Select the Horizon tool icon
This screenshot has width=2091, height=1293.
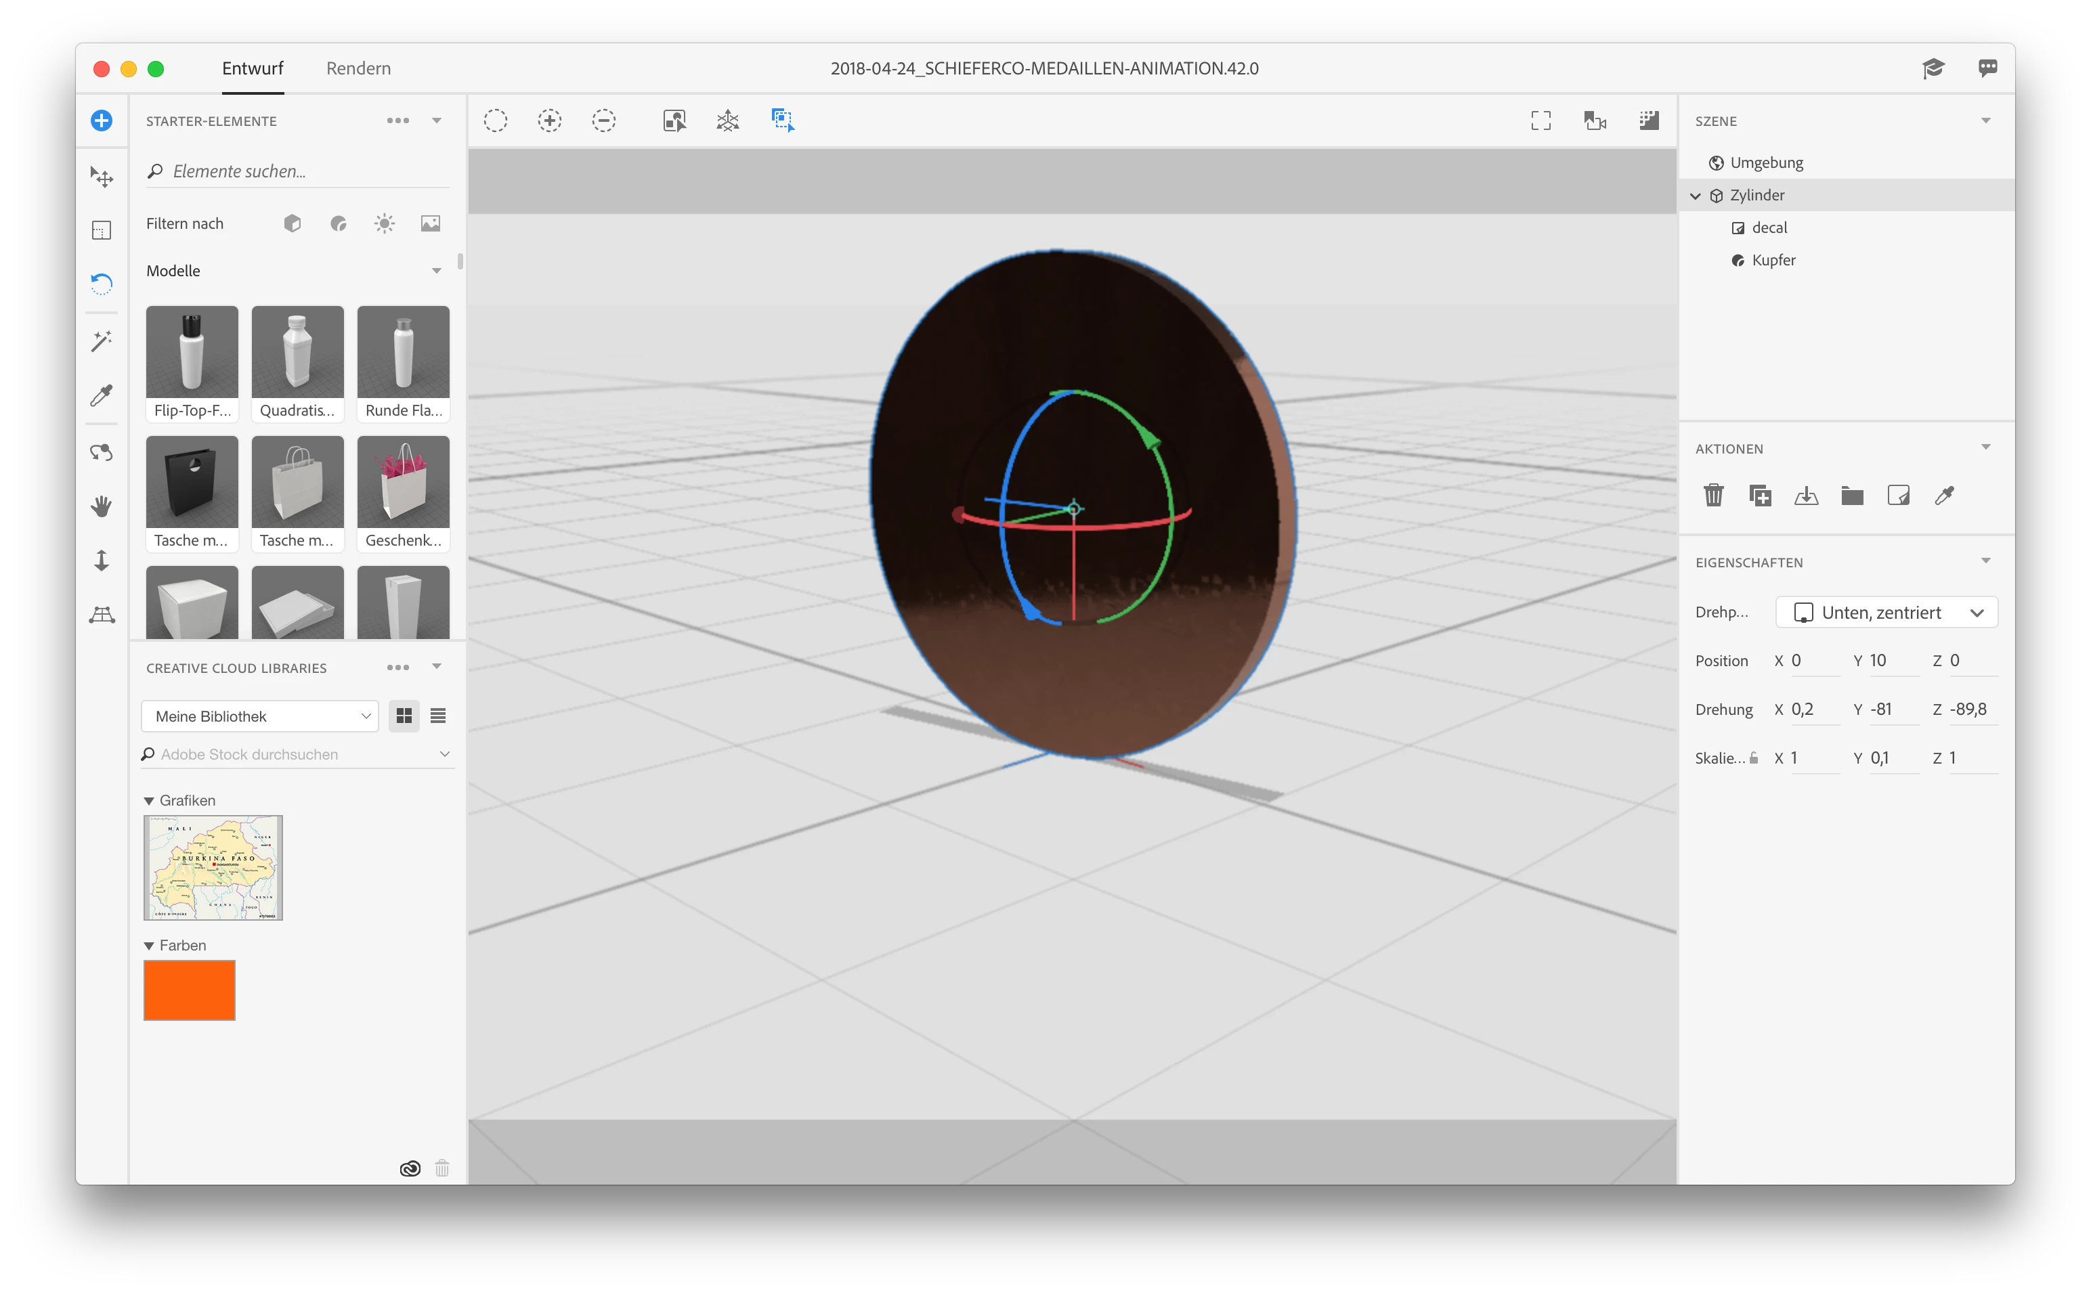click(102, 615)
